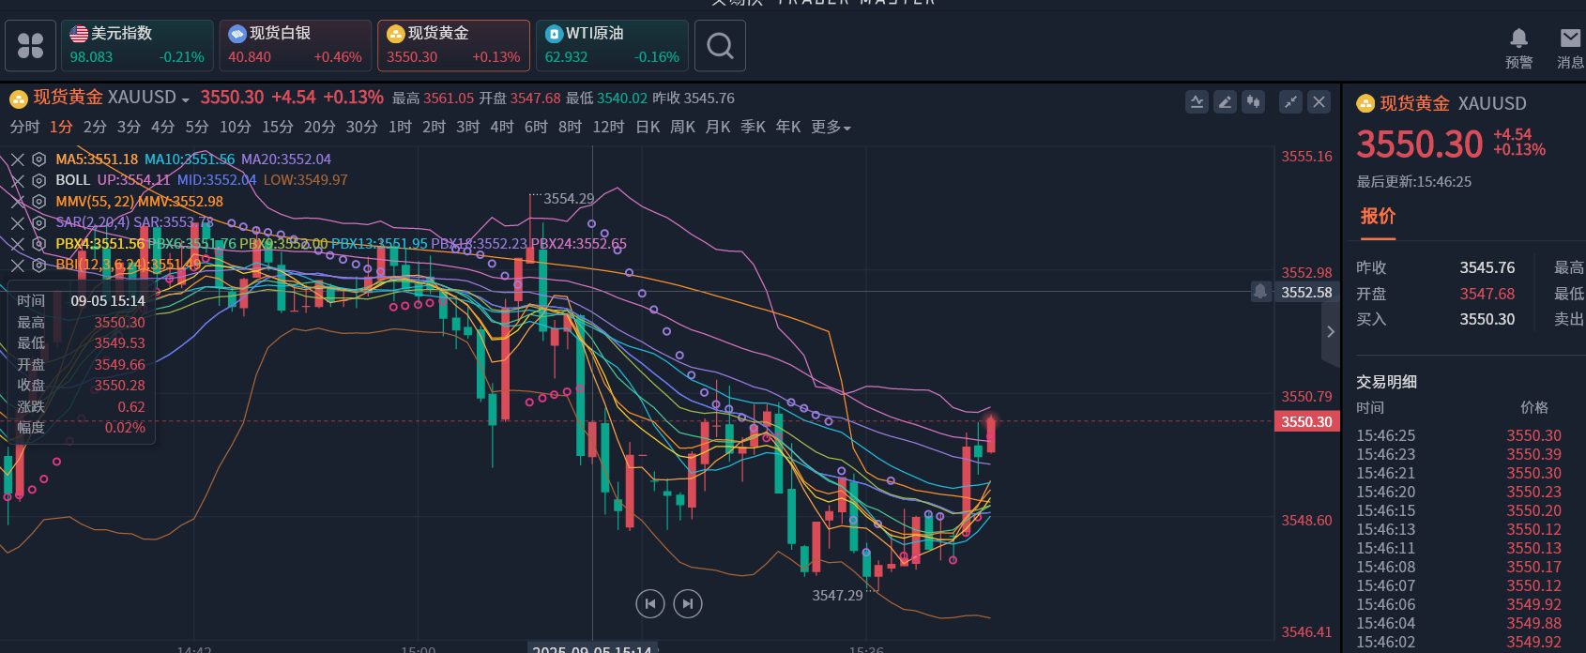Open the XAUUSD symbol dropdown arrow

pos(186,99)
